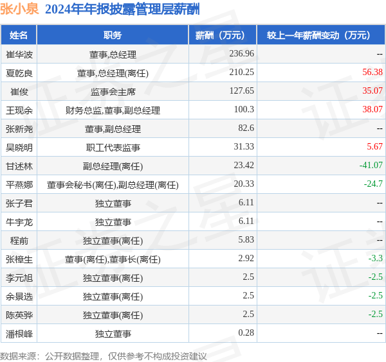Click the salary value 210.25
386x362 pixels.
point(241,72)
